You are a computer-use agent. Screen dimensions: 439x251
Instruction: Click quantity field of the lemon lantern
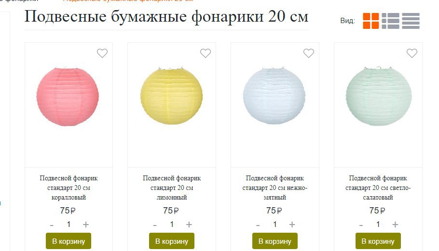pos(172,224)
